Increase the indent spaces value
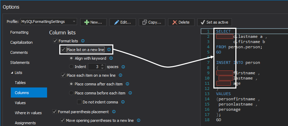The height and width of the screenshot is (126, 288). (x=103, y=65)
